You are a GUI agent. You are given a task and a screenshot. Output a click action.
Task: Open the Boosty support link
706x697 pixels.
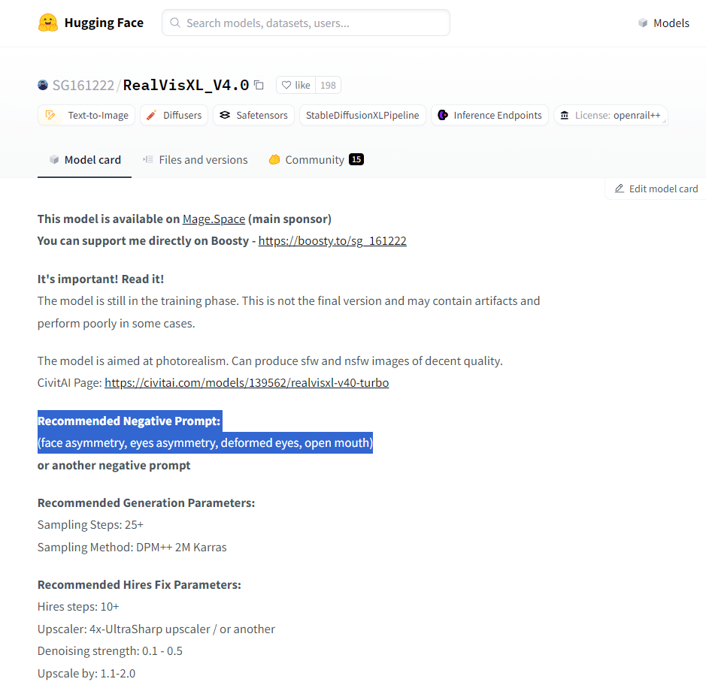(332, 241)
